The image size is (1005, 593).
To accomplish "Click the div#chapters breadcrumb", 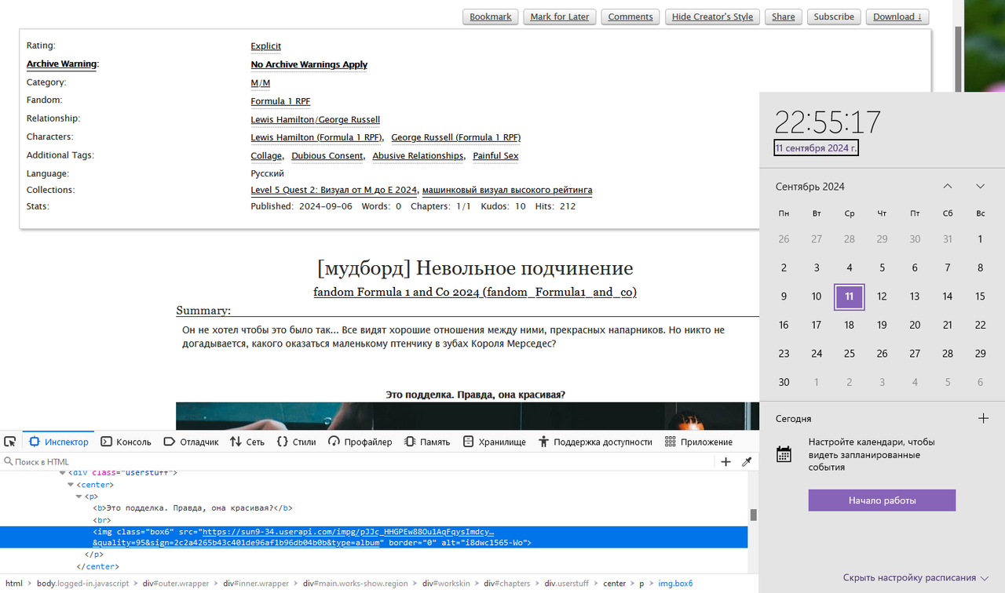I will [x=507, y=584].
